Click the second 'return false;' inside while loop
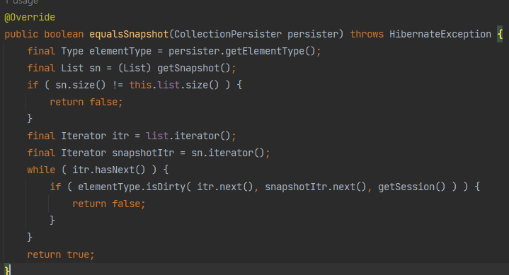 tap(109, 204)
